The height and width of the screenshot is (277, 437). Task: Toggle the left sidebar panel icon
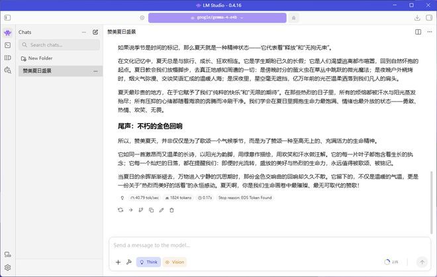[7, 18]
